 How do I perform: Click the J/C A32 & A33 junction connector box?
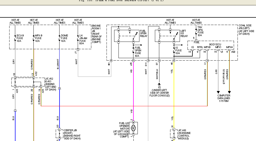(28, 82)
